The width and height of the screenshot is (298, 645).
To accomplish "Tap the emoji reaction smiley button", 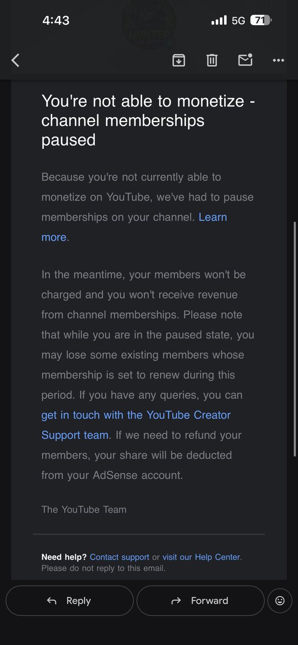I will [x=280, y=600].
